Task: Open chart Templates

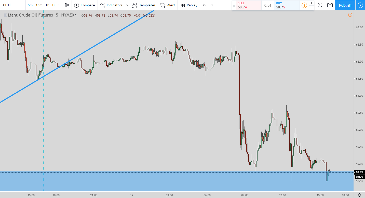Action: [x=144, y=5]
